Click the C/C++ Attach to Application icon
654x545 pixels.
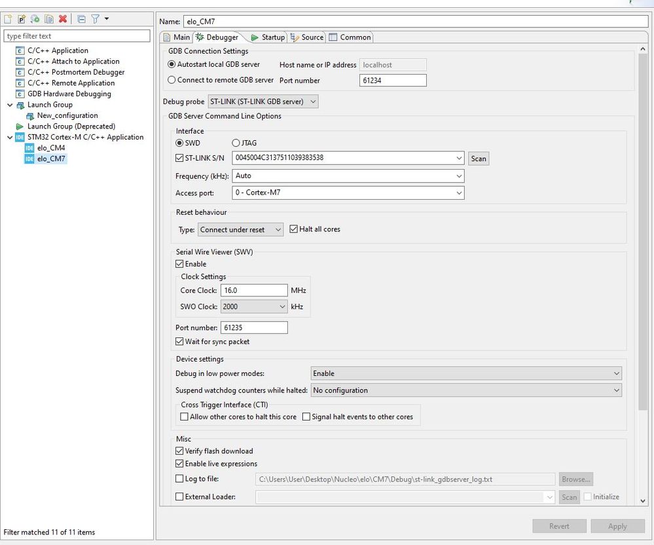(20, 62)
